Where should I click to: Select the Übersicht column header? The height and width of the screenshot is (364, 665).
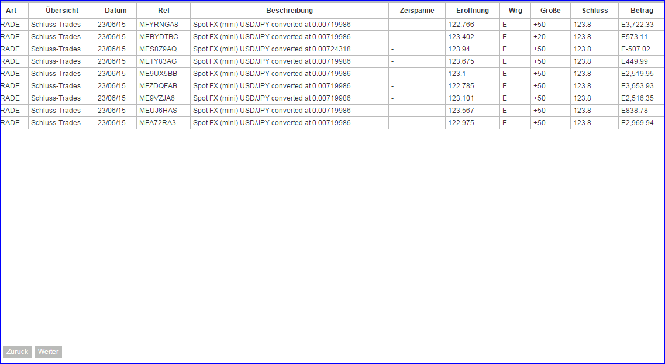coord(62,11)
